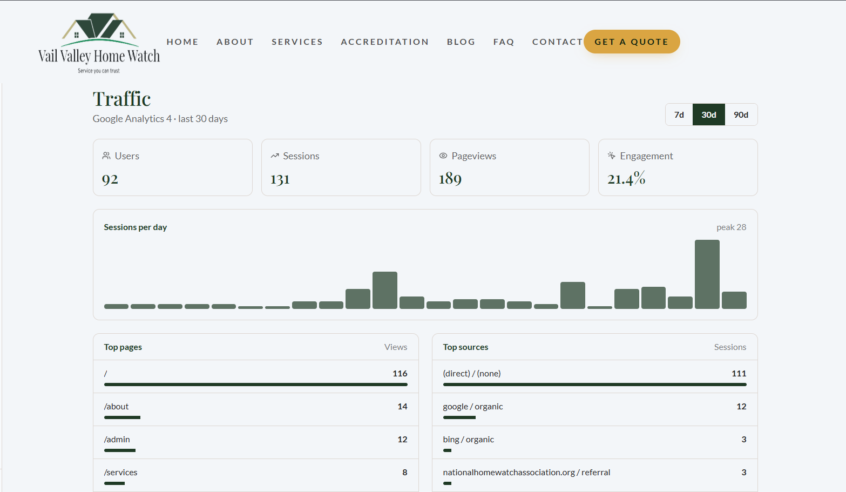The image size is (846, 492).
Task: Switch range to 90d
Action: pos(741,114)
